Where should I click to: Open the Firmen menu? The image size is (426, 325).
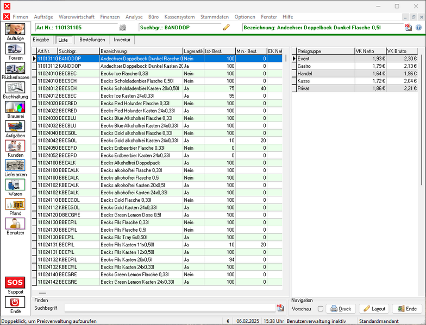21,17
